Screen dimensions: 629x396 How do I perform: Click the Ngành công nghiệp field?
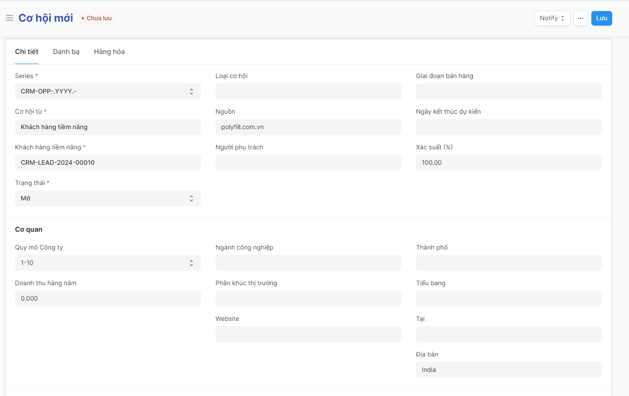tap(308, 263)
